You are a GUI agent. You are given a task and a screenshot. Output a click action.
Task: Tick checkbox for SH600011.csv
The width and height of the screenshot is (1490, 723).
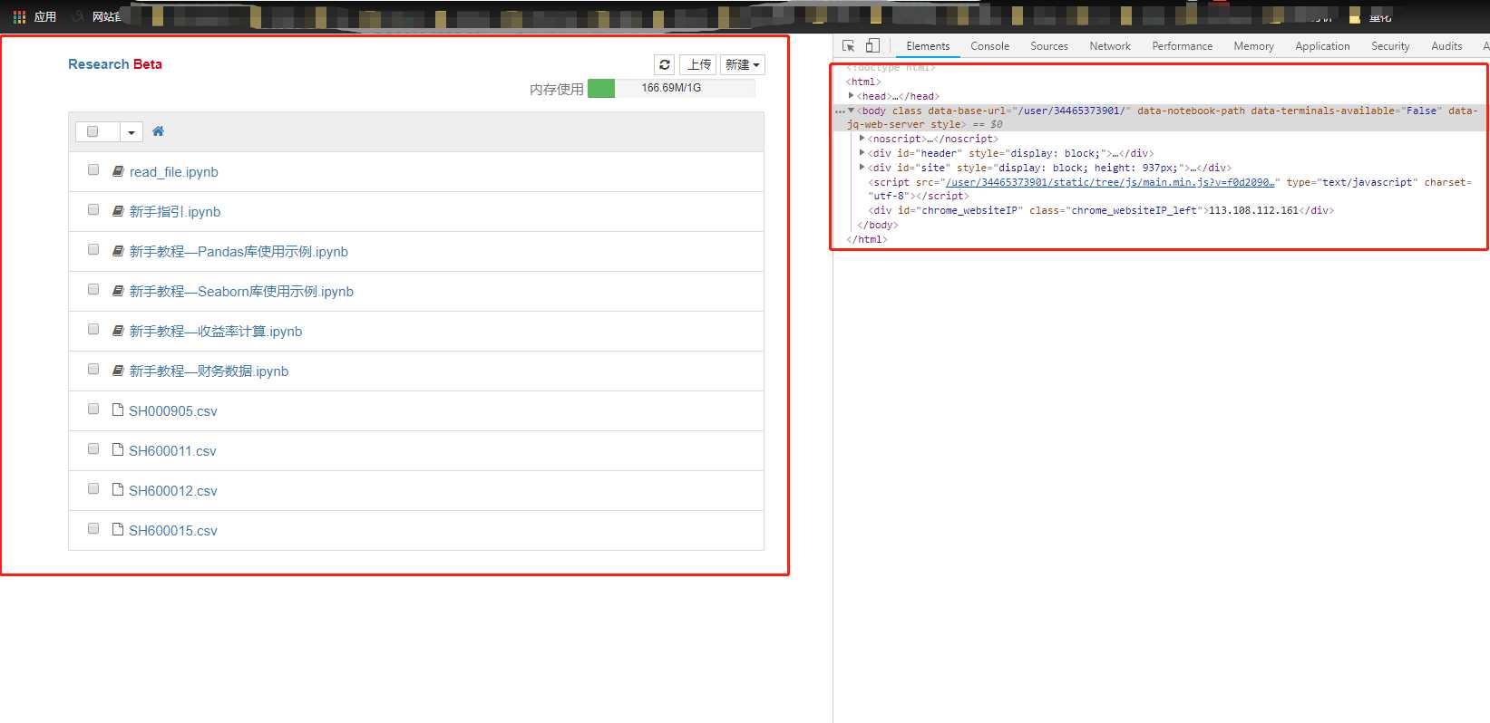pos(93,448)
